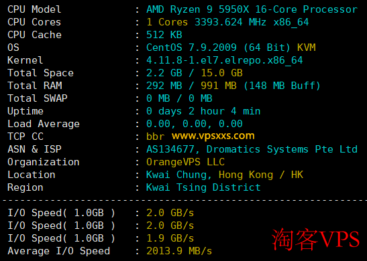Click the 'Average I/O Speed' label
367x261 pixels.
pos(59,251)
